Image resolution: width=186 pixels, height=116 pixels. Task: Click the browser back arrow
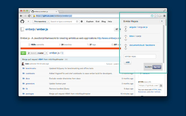(x=21, y=16)
